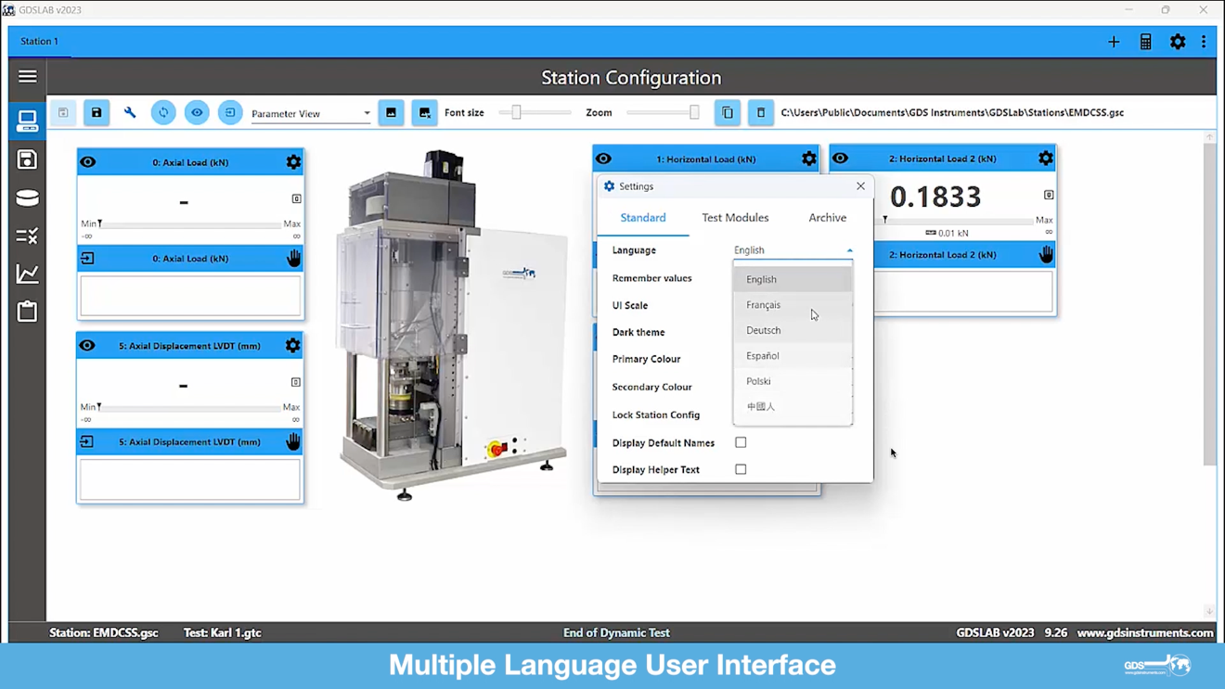Viewport: 1225px width, 689px height.
Task: Close the Settings dialog
Action: [x=860, y=186]
